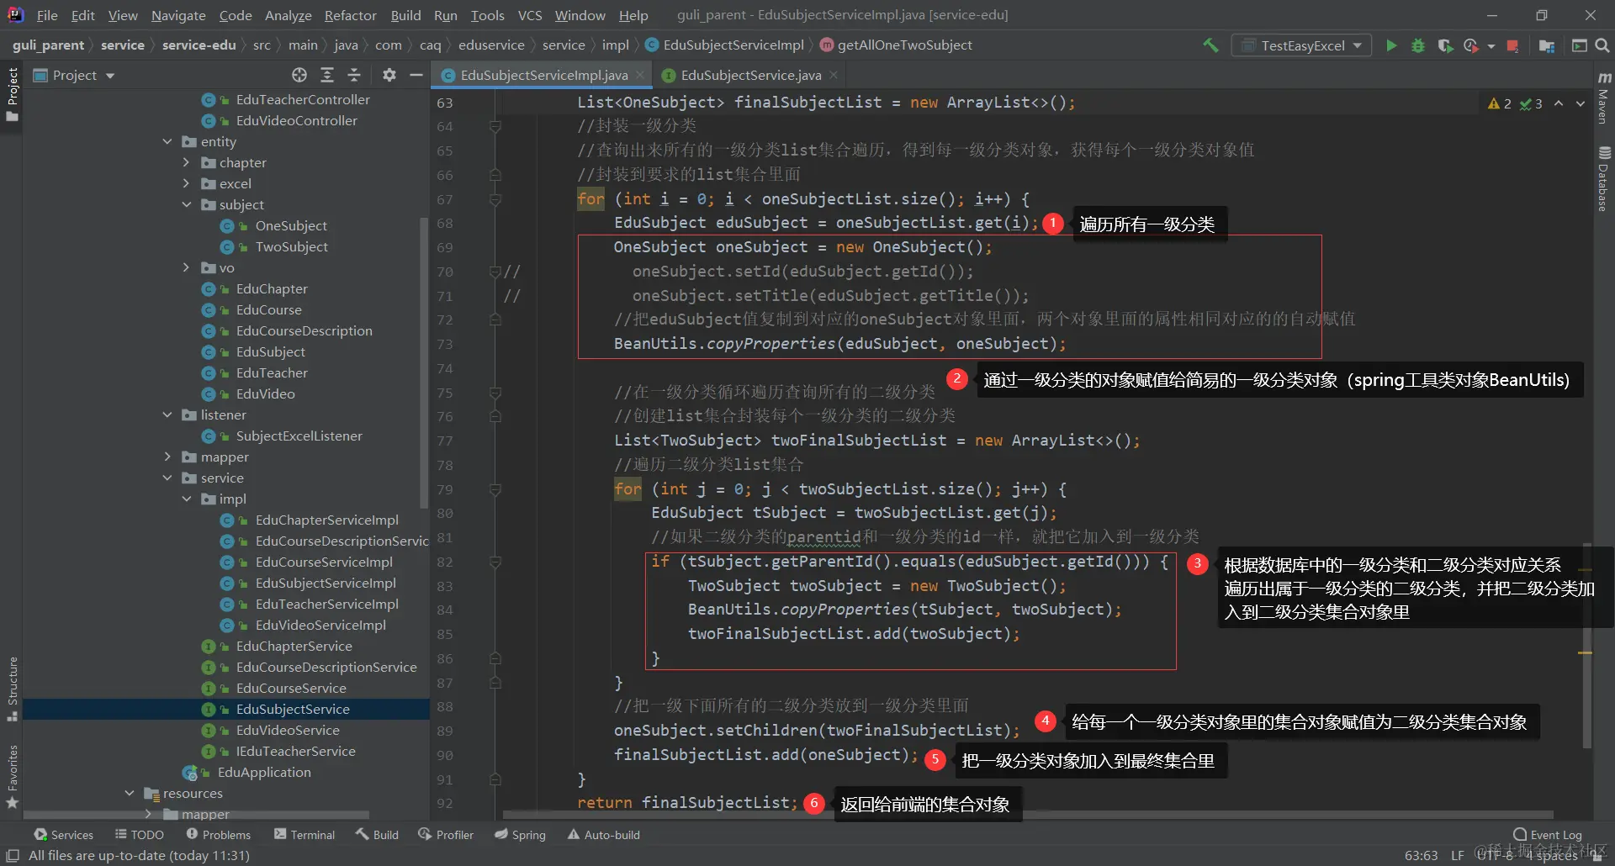This screenshot has width=1615, height=866.
Task: Click the warnings count indicator
Action: click(x=1500, y=103)
